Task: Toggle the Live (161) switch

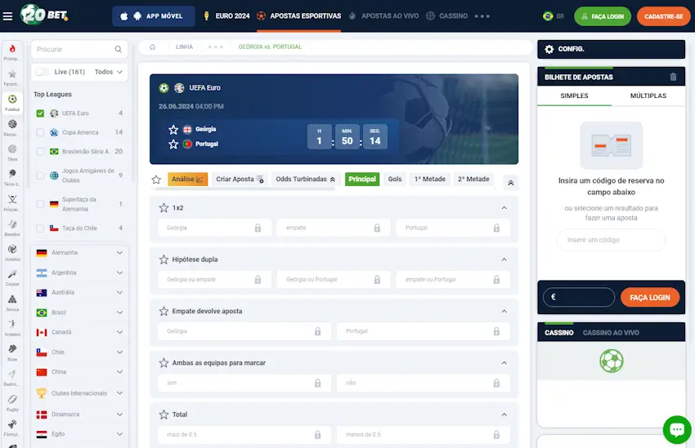Action: point(42,72)
